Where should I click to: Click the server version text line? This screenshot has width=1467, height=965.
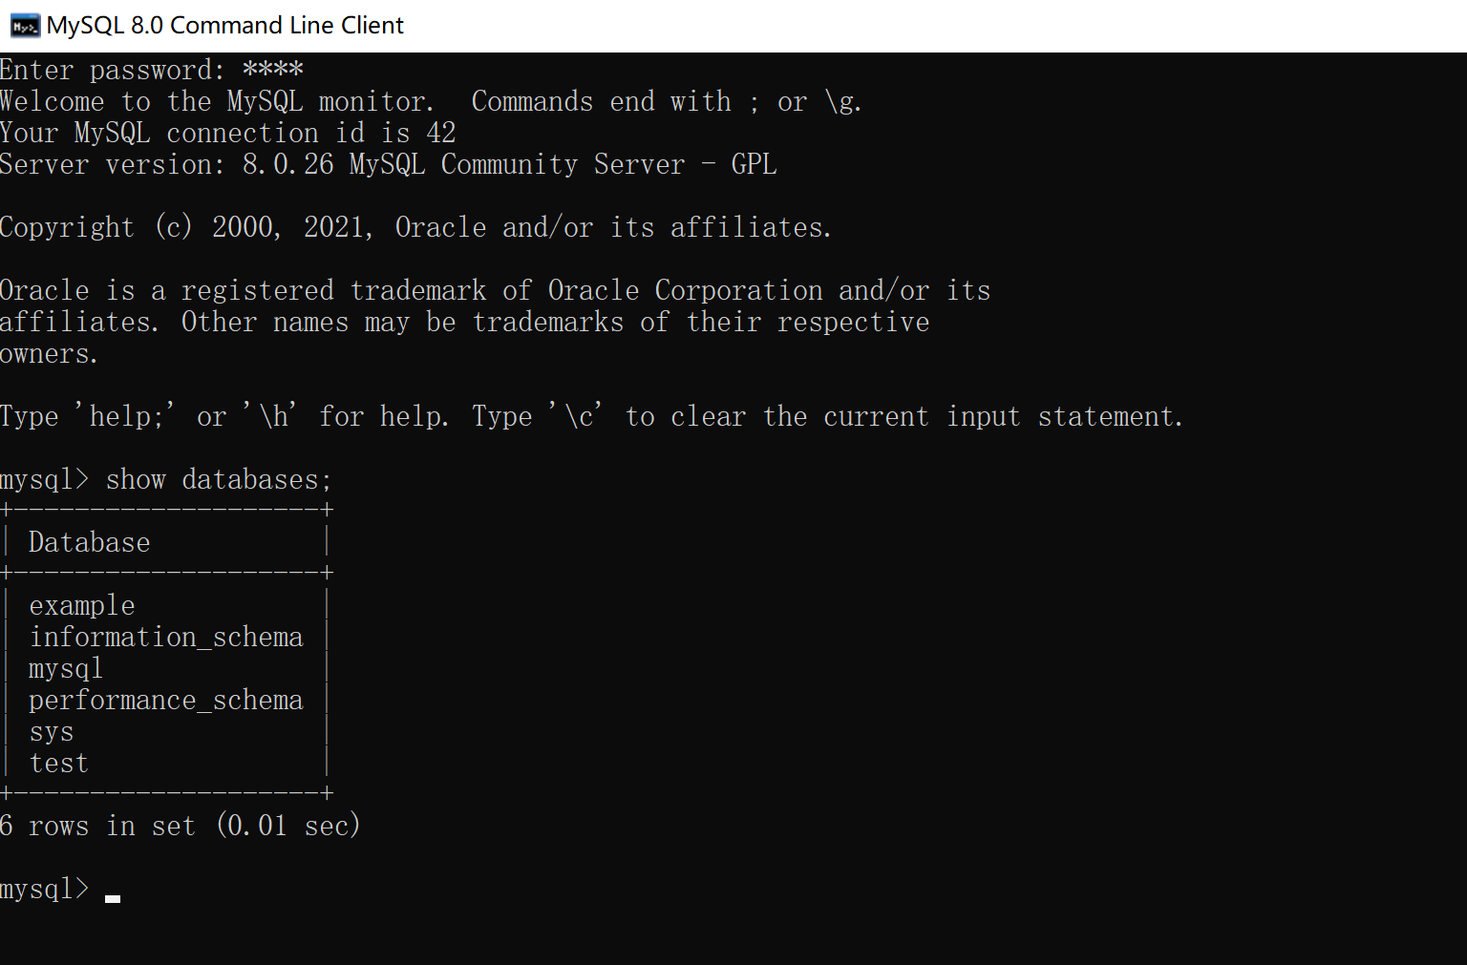point(388,164)
